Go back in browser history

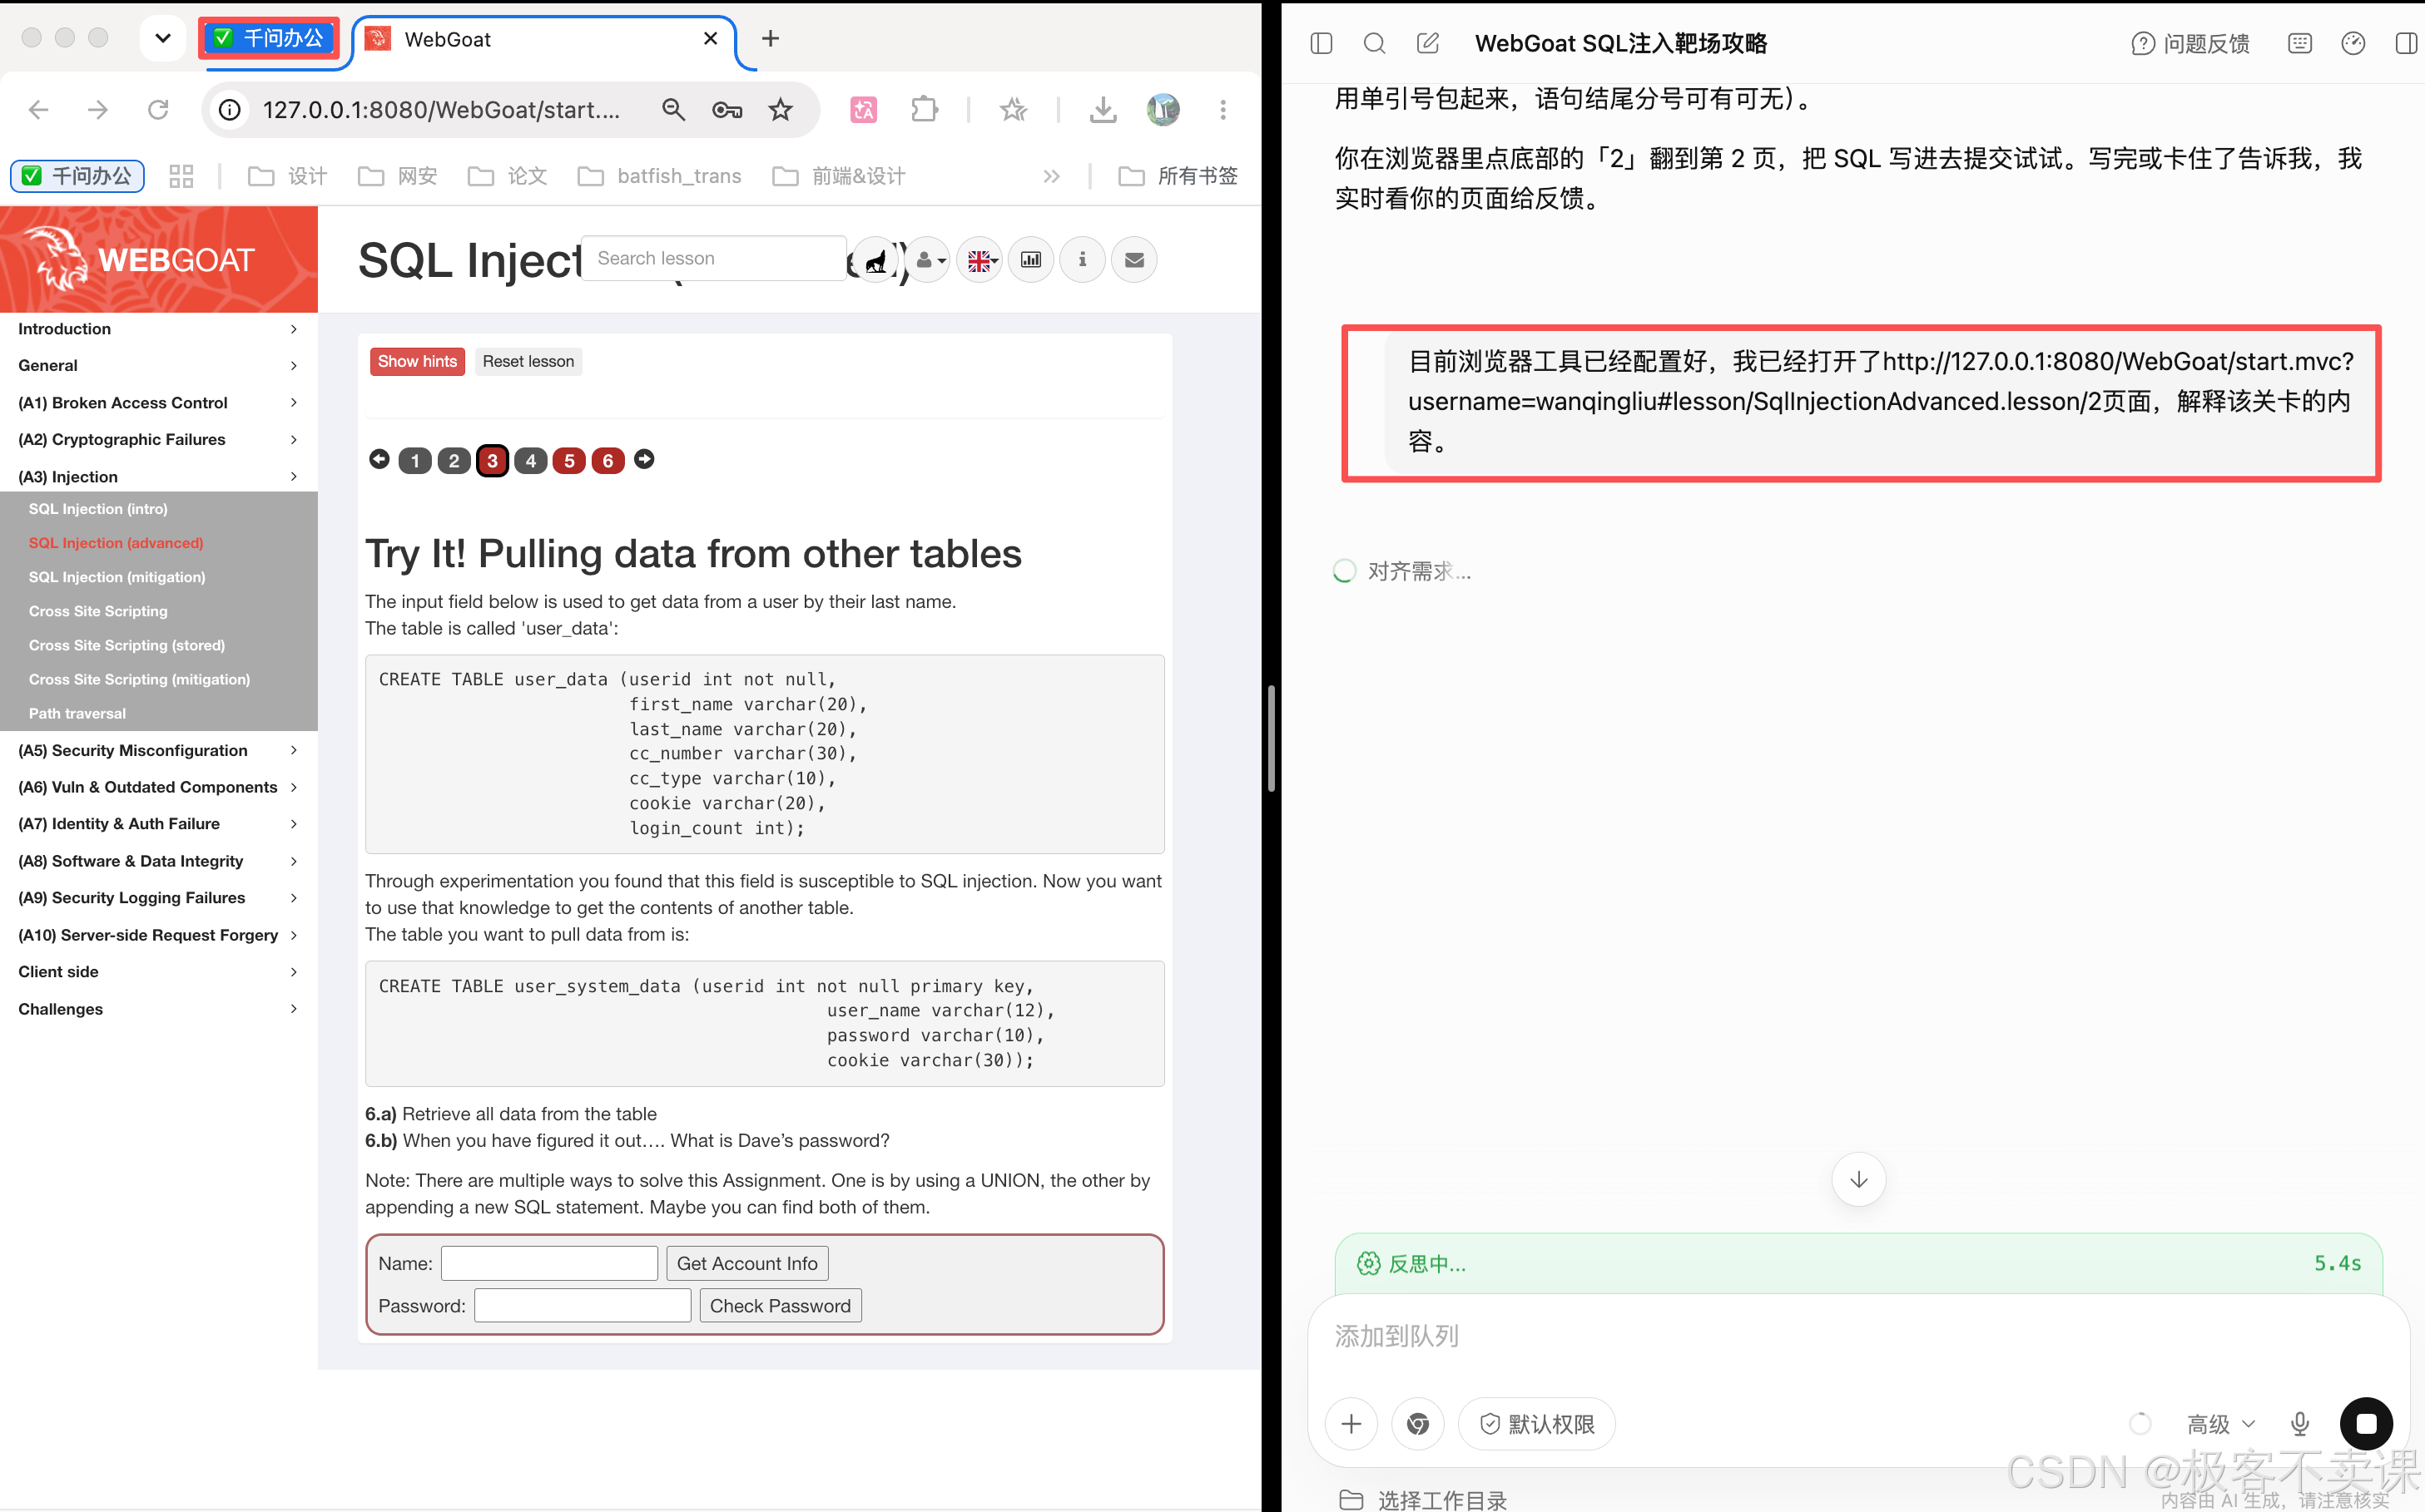[x=38, y=110]
